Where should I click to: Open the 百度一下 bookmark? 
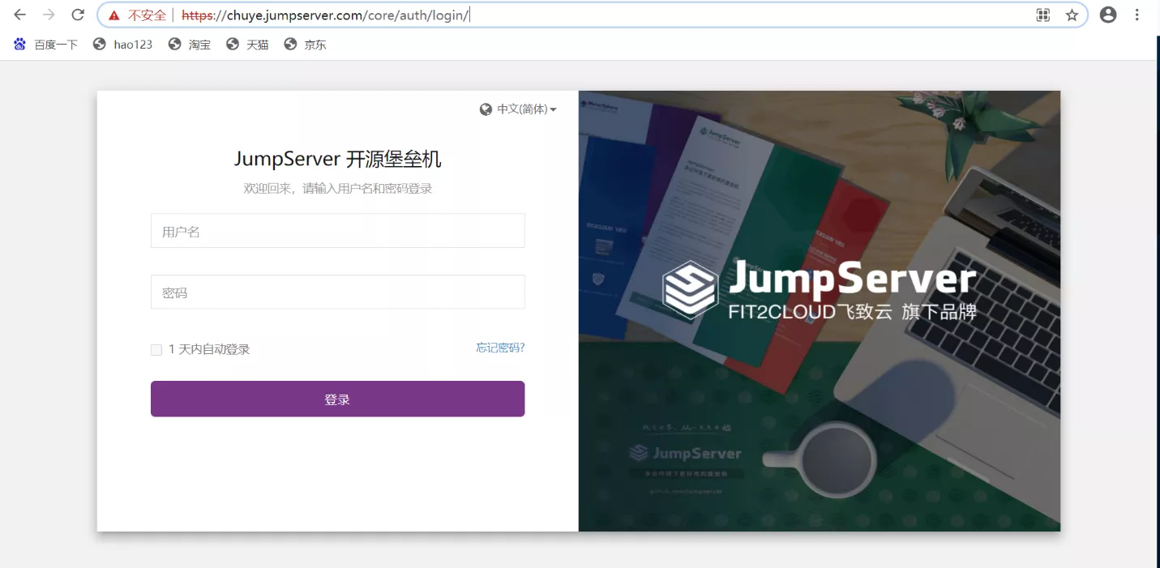pos(46,45)
